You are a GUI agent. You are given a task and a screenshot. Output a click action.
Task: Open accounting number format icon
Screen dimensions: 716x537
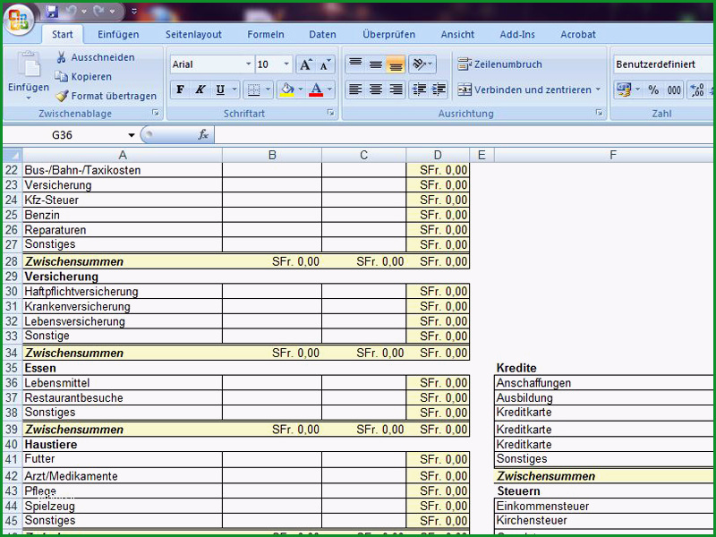click(x=624, y=89)
